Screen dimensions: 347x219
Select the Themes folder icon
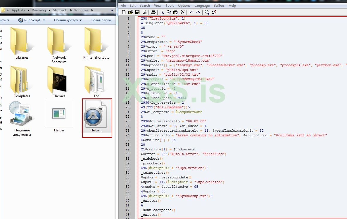[x=59, y=79]
